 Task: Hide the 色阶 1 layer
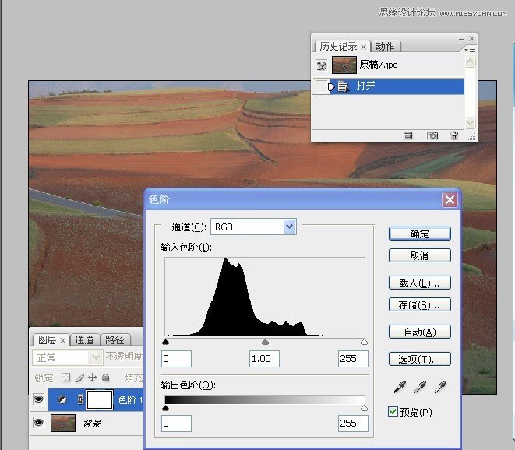(38, 399)
